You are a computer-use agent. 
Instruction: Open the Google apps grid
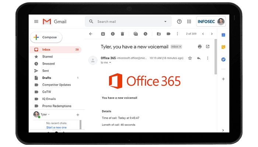tap(189, 21)
